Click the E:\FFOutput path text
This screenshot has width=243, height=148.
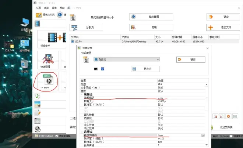pos(46,136)
